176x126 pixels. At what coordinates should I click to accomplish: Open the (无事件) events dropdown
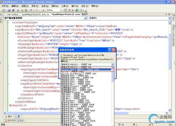(x=169, y=18)
